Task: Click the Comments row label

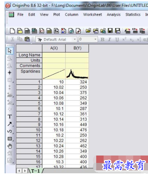Action: (x=29, y=66)
